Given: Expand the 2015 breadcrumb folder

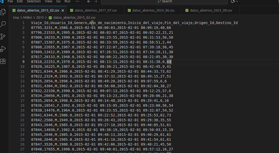Looking at the screenshot, I should pos(40,18).
